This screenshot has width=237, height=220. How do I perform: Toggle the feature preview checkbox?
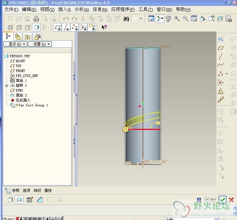pos(207,200)
